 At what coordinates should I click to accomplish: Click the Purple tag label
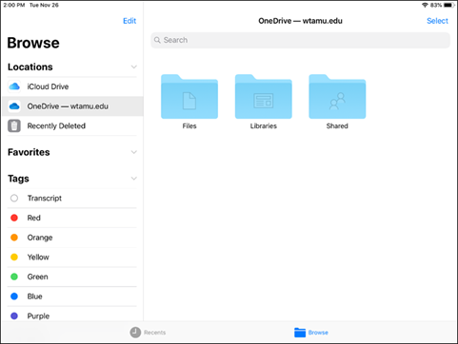pyautogui.click(x=38, y=316)
